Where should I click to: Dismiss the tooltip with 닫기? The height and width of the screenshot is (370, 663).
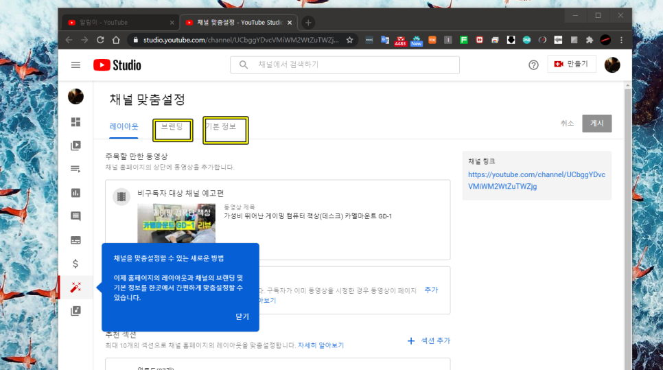coord(242,316)
